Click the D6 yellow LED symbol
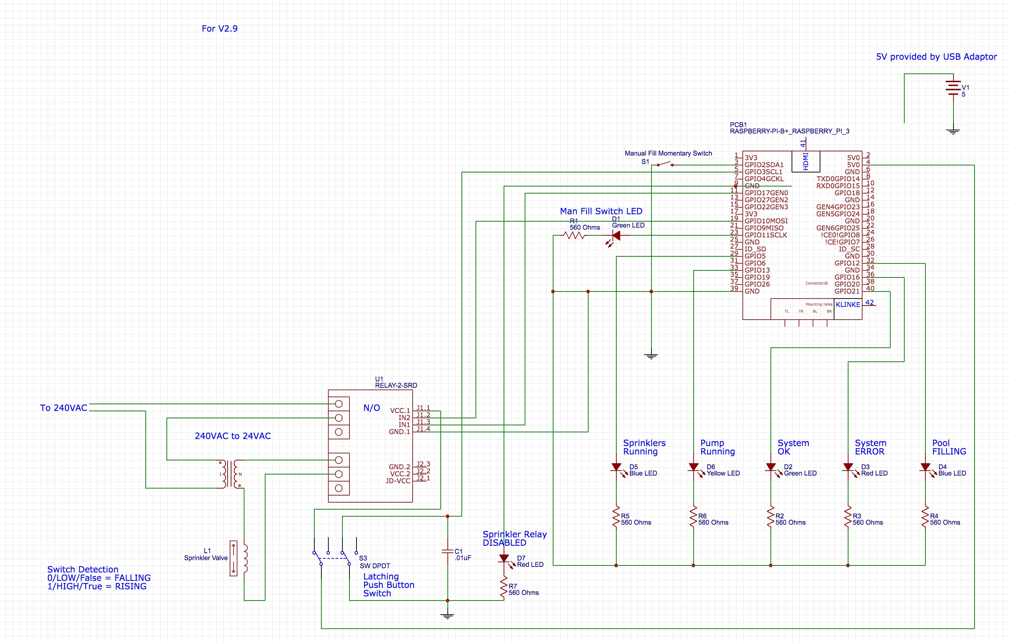Viewport: 1010px width, 642px height. click(x=693, y=467)
